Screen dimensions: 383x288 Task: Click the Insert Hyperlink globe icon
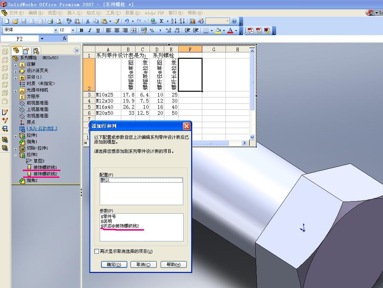(x=153, y=22)
